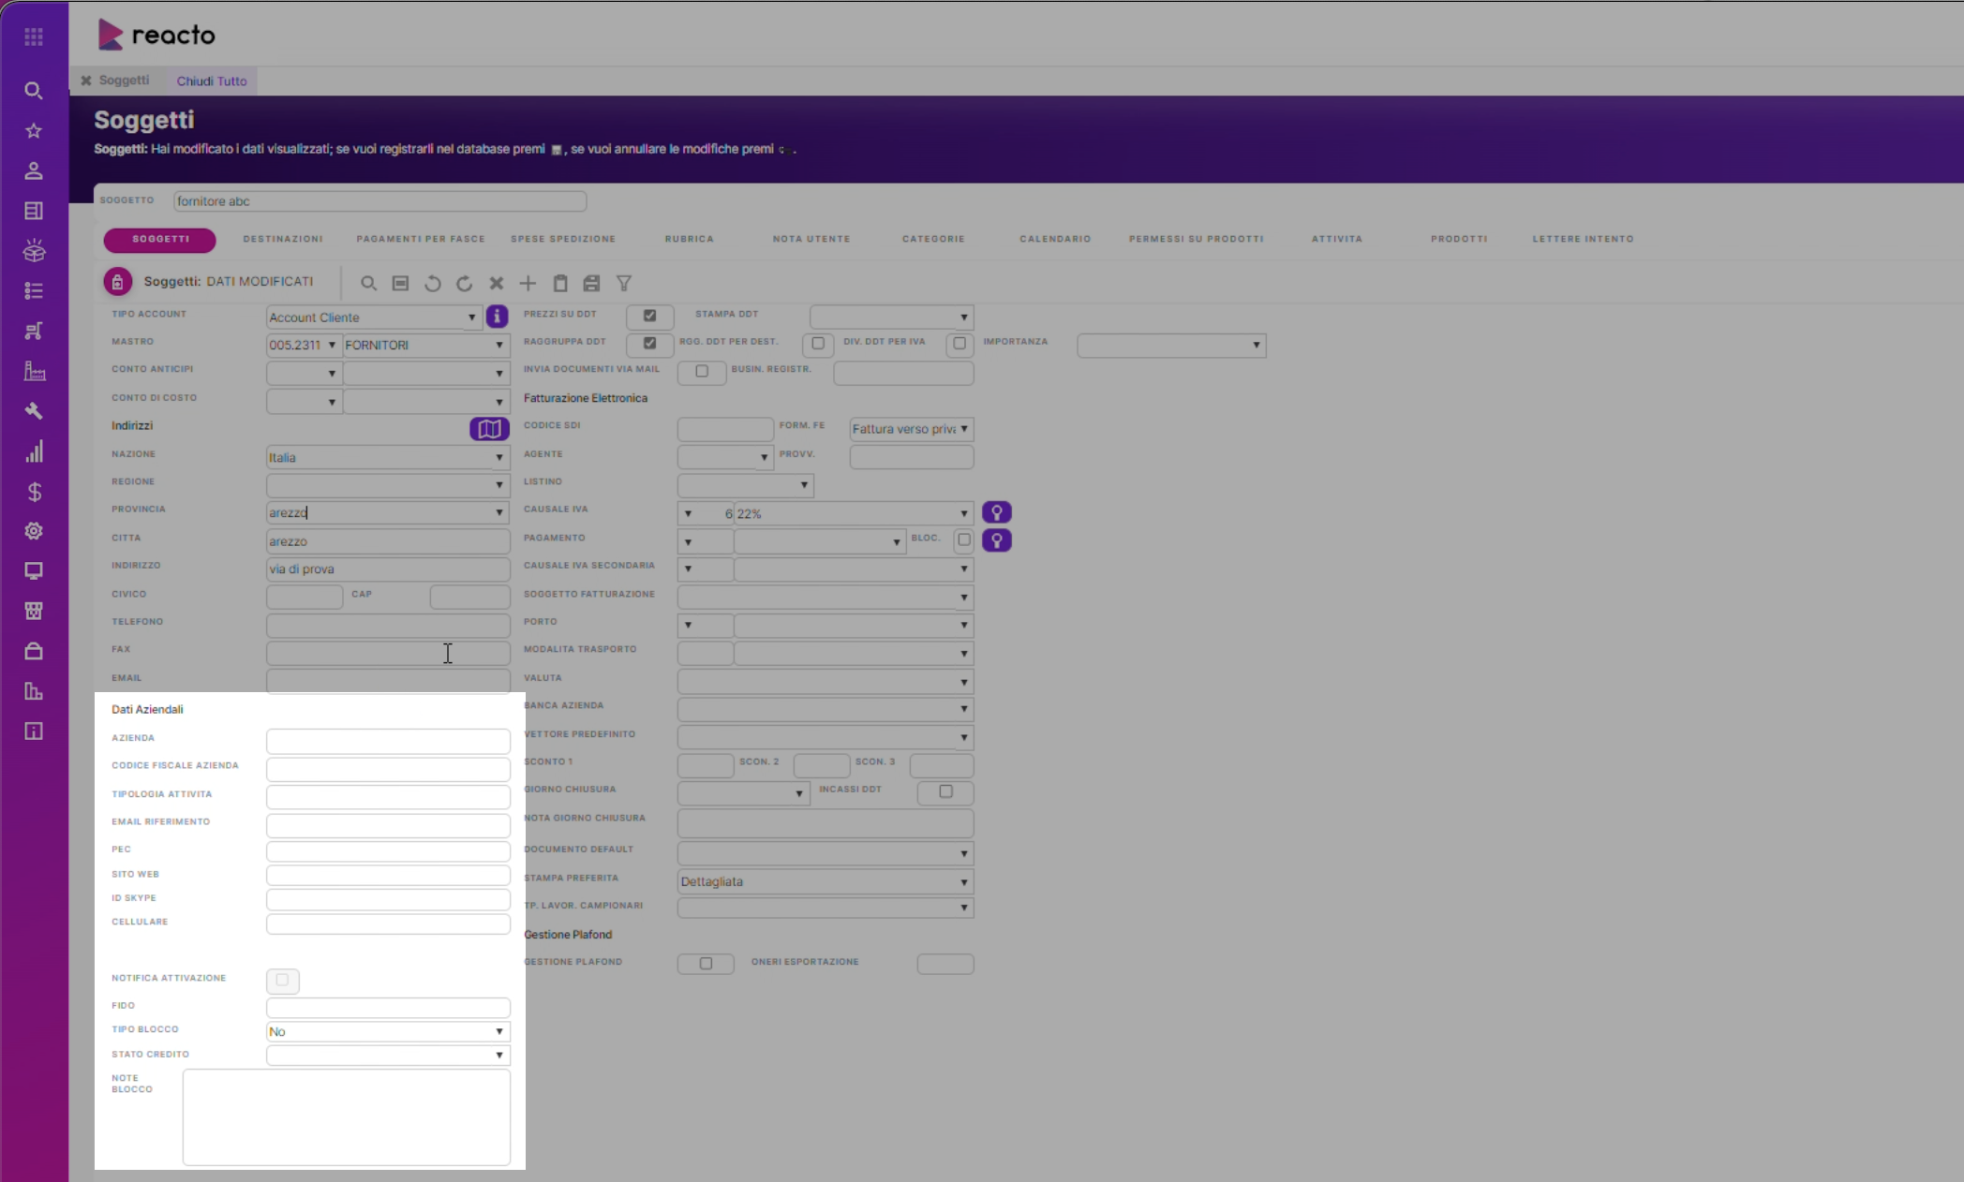Click the reacto logo

(157, 35)
